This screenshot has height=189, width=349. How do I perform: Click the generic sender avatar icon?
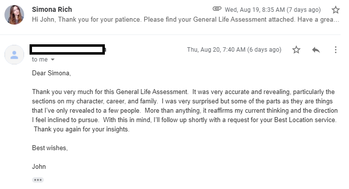(14, 55)
